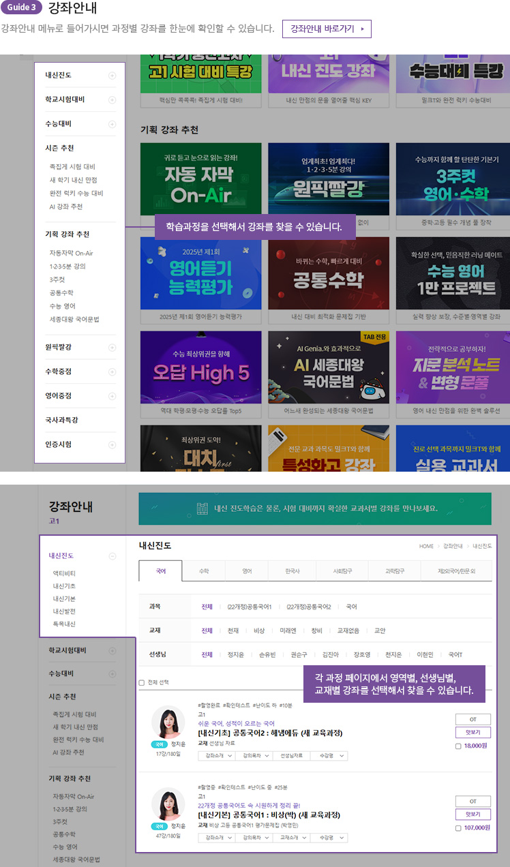The width and height of the screenshot is (510, 867).
Task: Select 특목내신 submenu item
Action: click(x=64, y=624)
